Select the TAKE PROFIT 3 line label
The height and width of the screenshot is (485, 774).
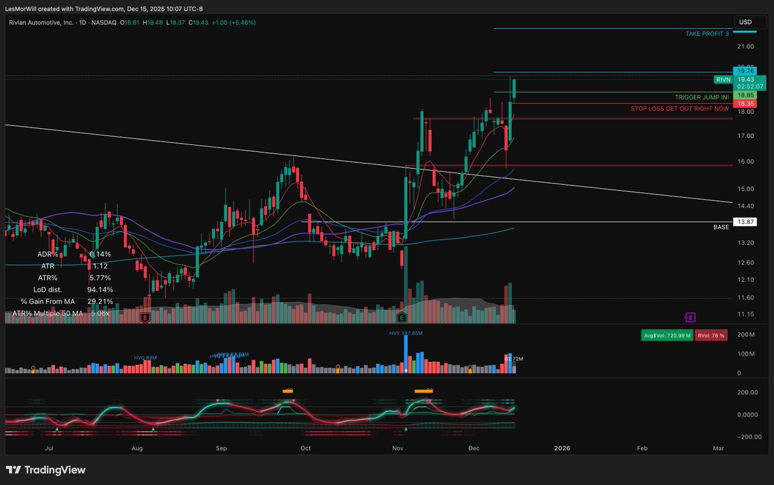coord(708,33)
